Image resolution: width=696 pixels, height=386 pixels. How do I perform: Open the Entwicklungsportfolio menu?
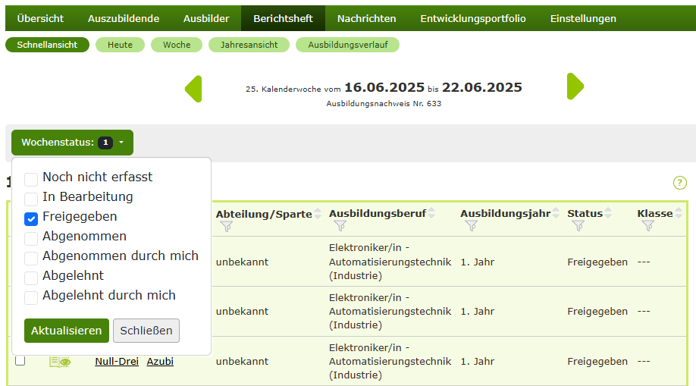tap(473, 19)
